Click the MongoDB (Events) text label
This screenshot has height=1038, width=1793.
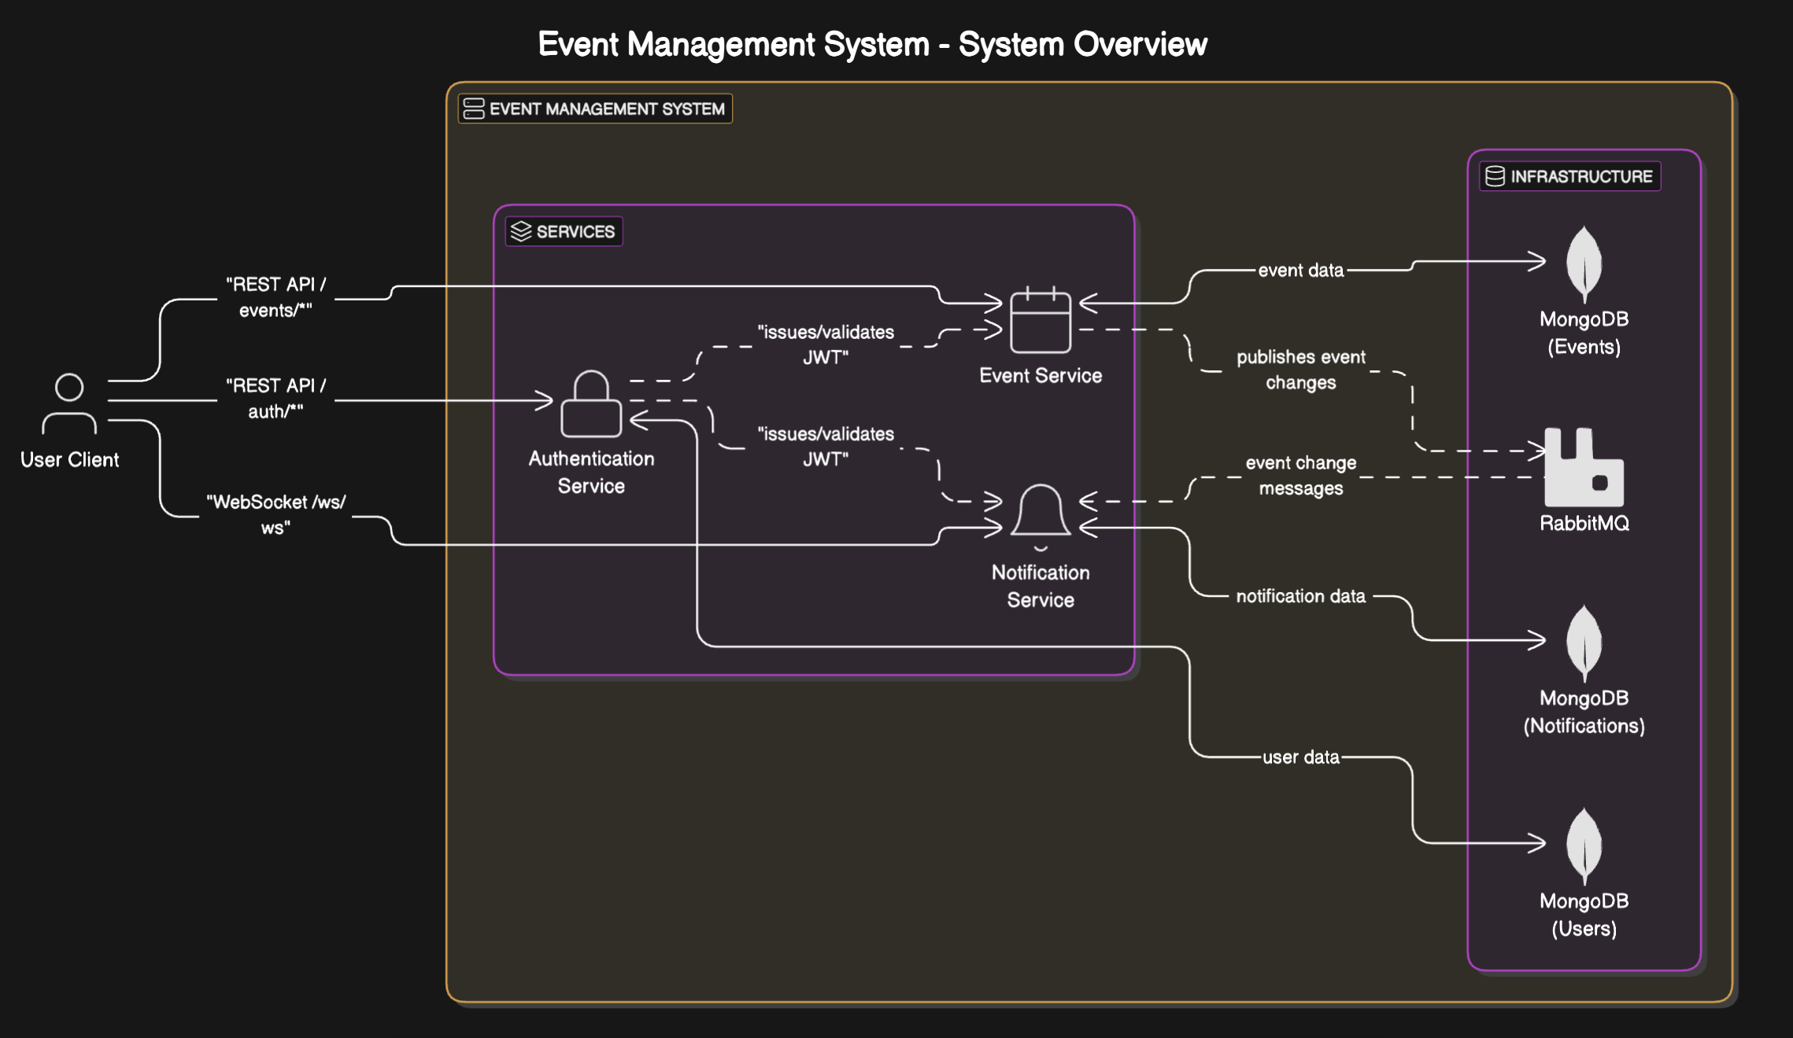coord(1584,333)
